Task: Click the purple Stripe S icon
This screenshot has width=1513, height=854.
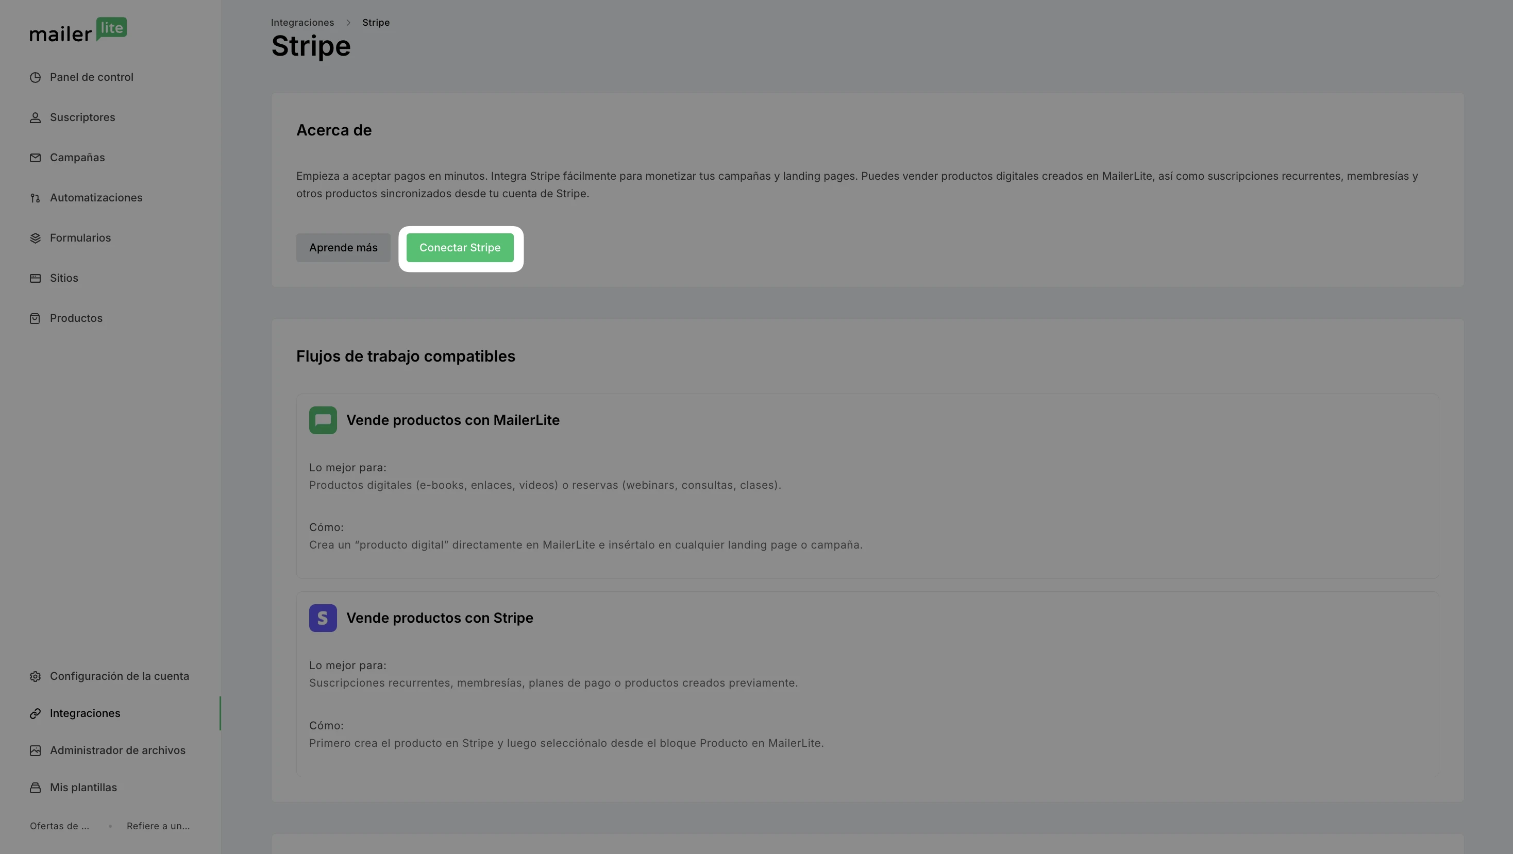Action: point(323,618)
